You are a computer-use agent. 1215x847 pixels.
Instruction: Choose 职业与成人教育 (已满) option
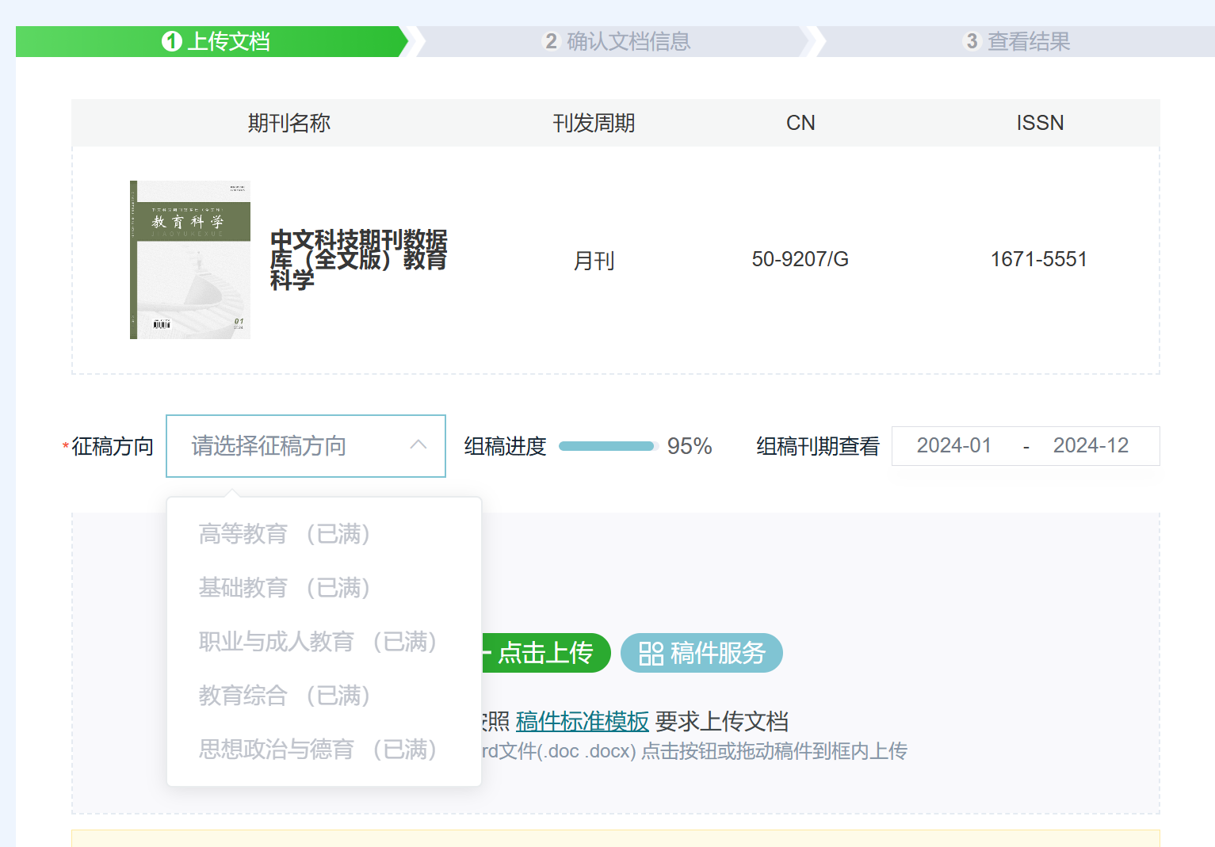tap(318, 642)
